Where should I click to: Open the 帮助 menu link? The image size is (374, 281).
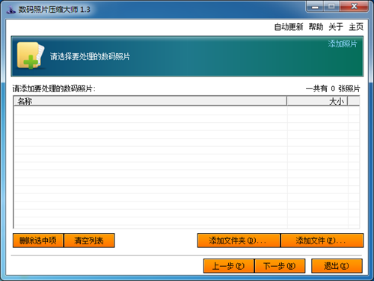[316, 27]
